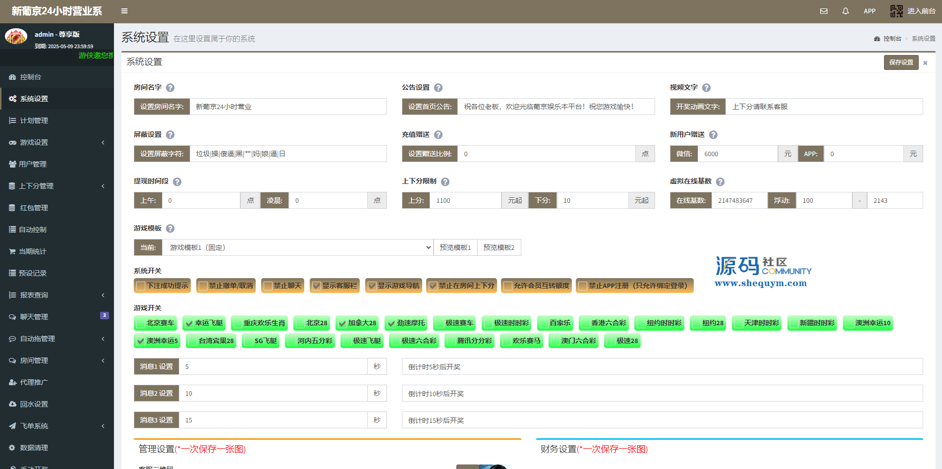This screenshot has height=469, width=942.
Task: Click the help icon next to 新用户赠送
Action: (x=713, y=135)
